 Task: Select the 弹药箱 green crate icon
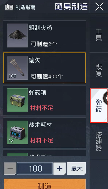click(17, 100)
